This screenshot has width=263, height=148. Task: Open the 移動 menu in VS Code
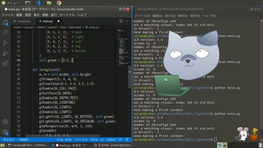point(45,15)
